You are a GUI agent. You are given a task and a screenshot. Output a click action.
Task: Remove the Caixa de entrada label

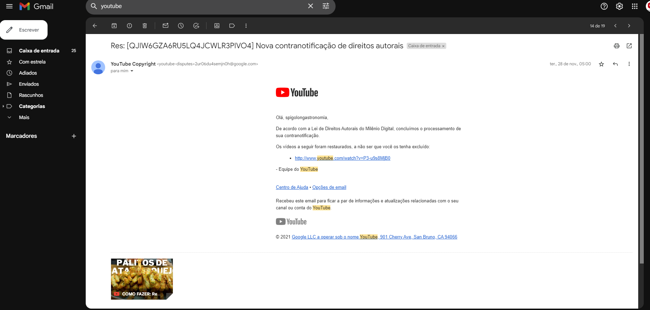[x=443, y=46]
